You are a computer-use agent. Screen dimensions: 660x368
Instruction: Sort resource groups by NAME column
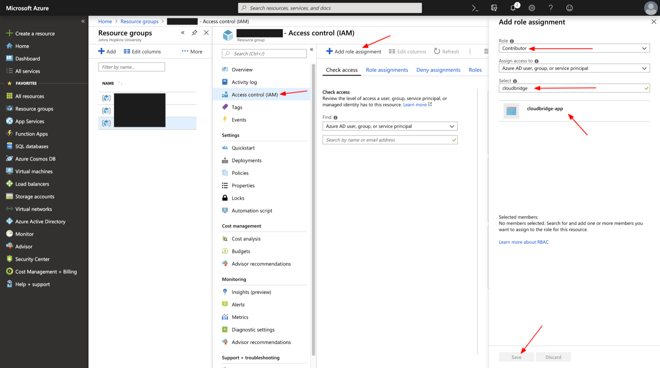pyautogui.click(x=112, y=83)
